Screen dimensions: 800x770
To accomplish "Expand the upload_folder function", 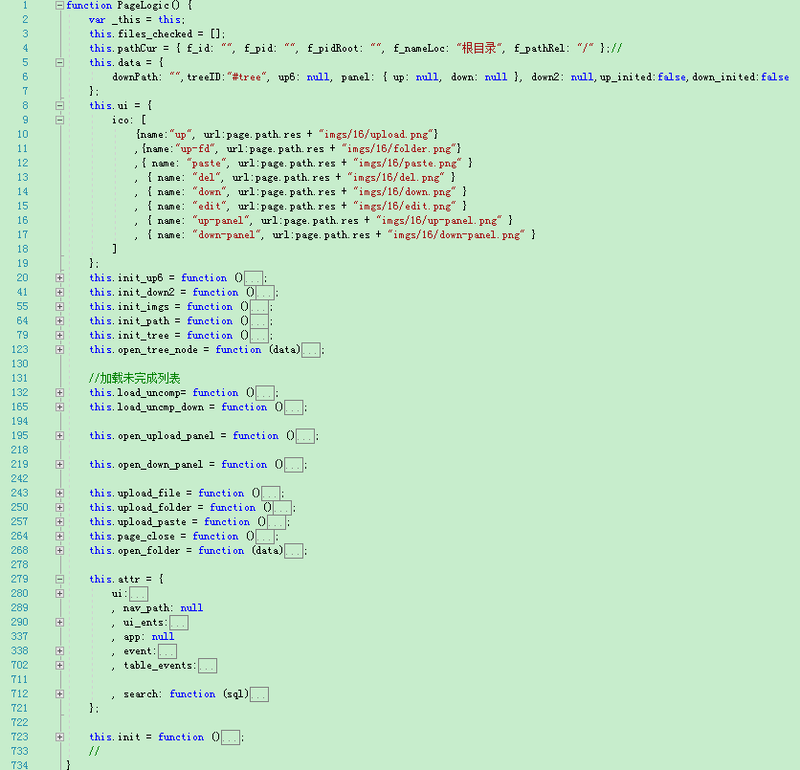I will 59,507.
